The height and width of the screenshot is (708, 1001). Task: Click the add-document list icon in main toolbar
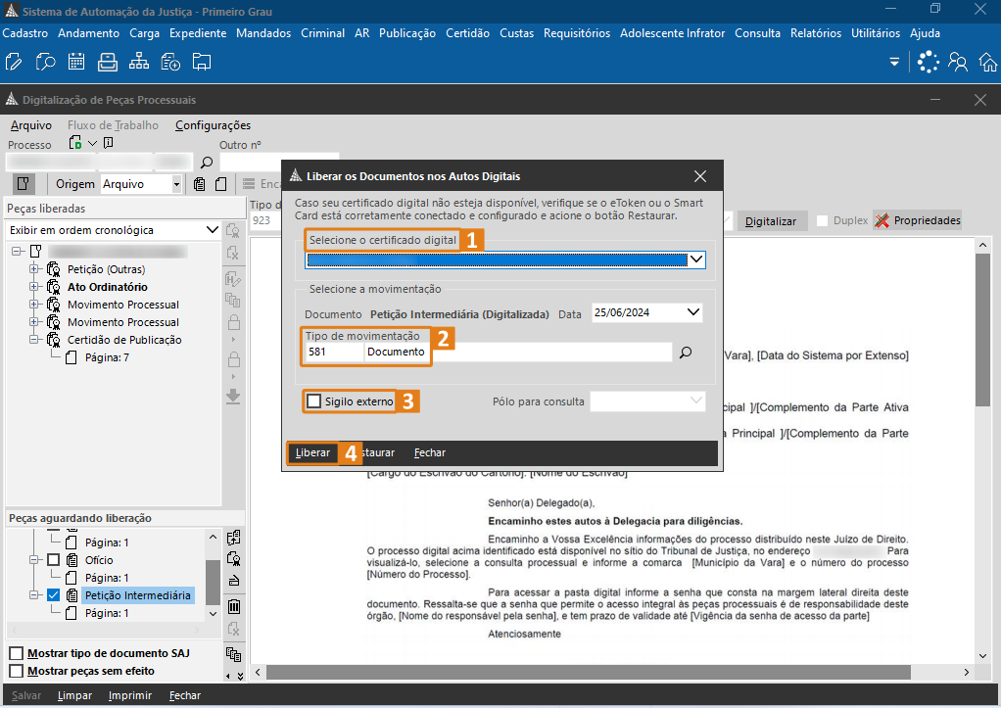click(x=170, y=62)
